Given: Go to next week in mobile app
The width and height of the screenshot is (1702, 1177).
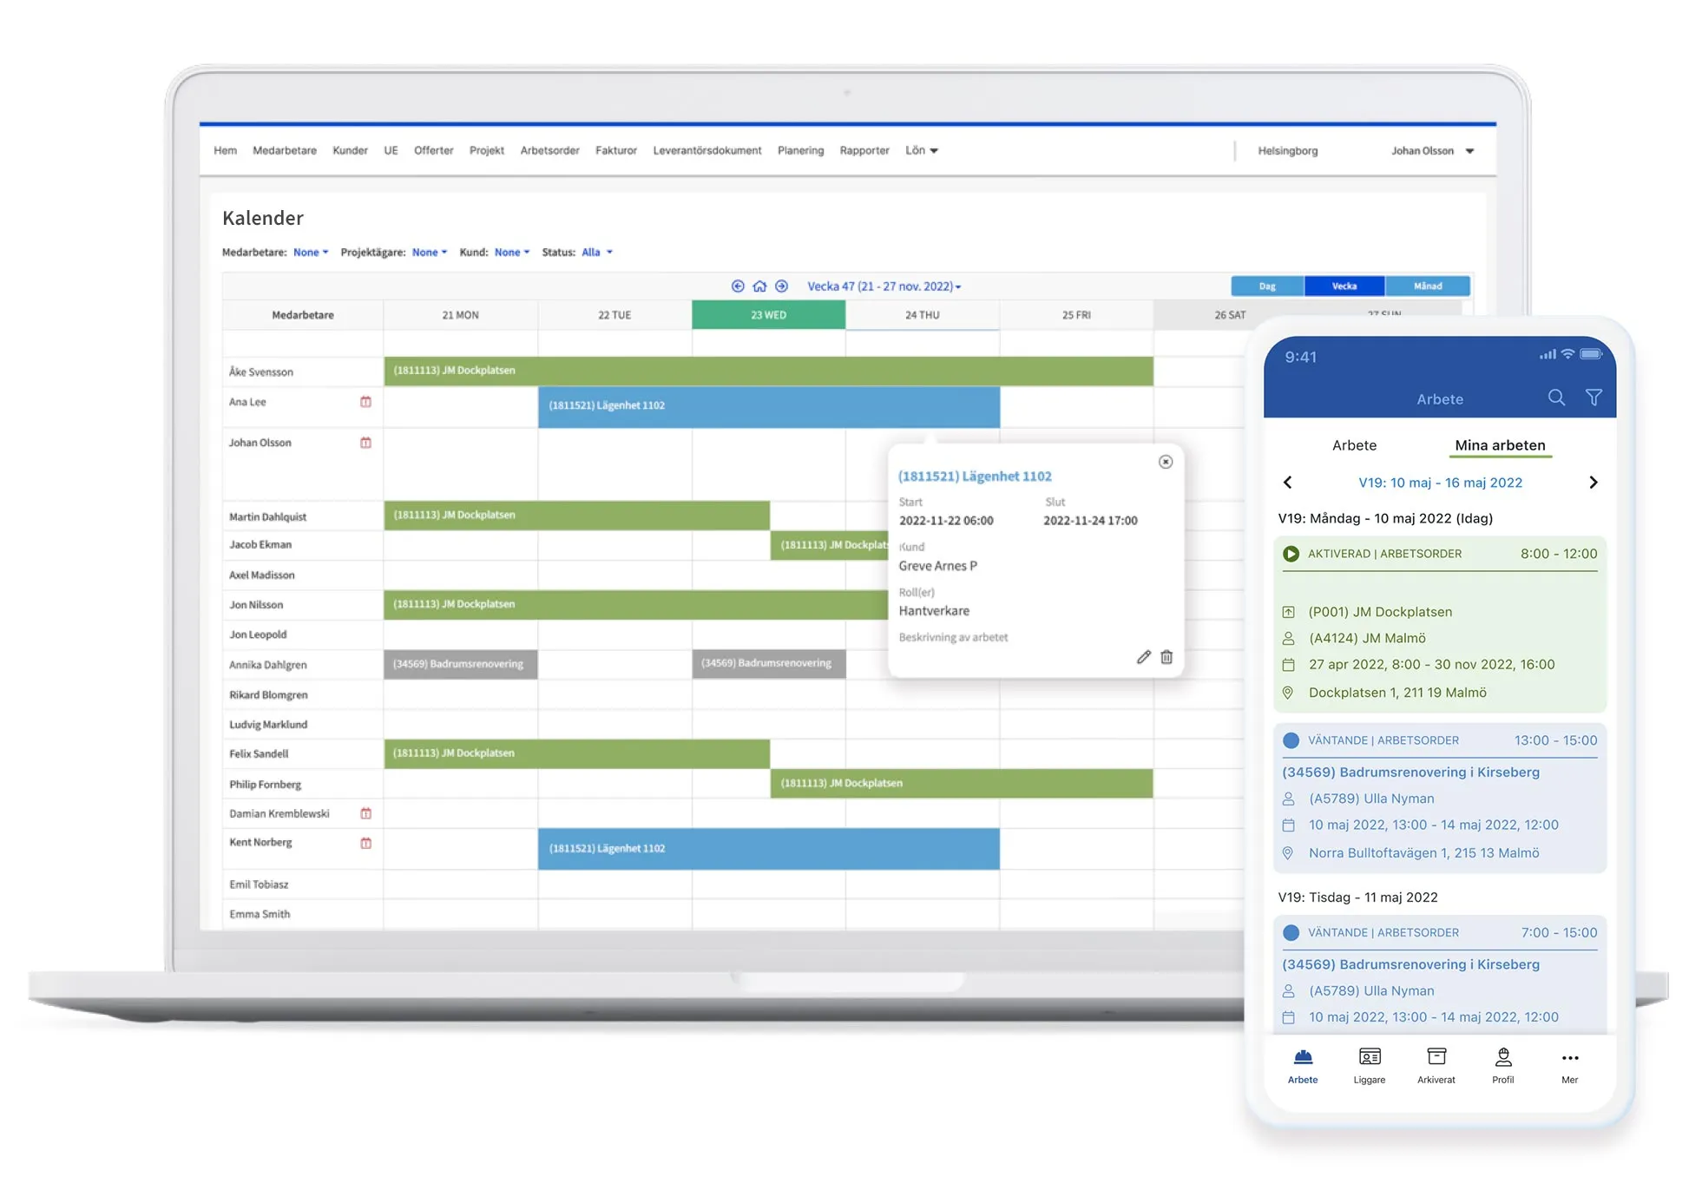Looking at the screenshot, I should coord(1593,483).
